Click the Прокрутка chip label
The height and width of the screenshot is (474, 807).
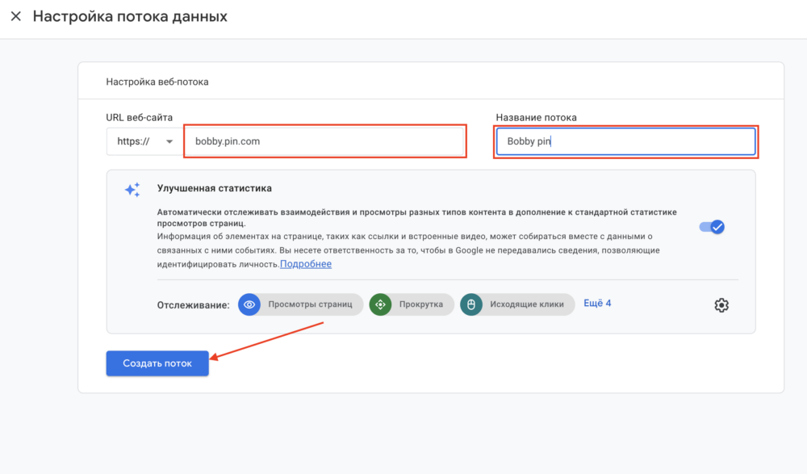tap(421, 304)
